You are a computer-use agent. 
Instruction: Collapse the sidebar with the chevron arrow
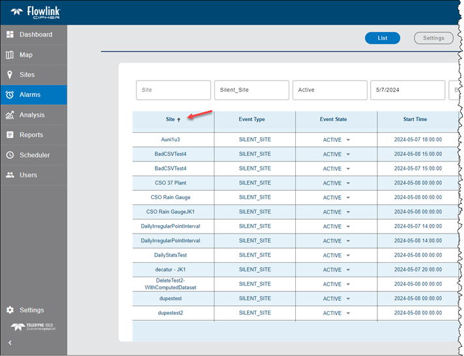(x=10, y=343)
